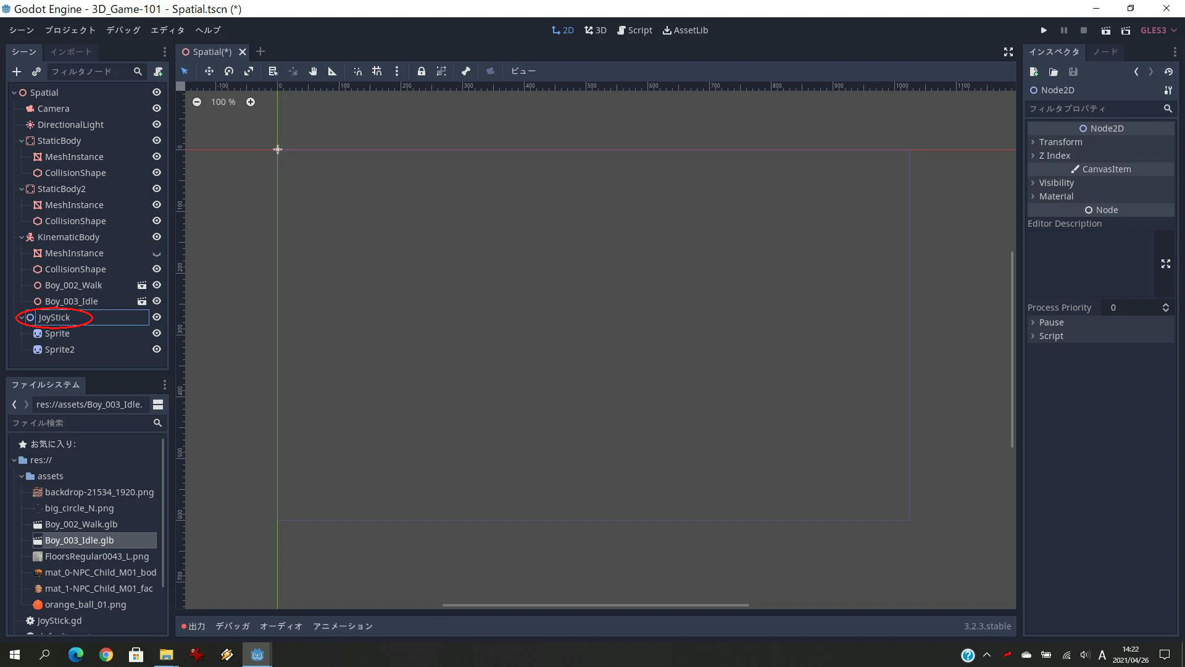Open the プロジェクト menu
1185x667 pixels.
click(x=70, y=30)
